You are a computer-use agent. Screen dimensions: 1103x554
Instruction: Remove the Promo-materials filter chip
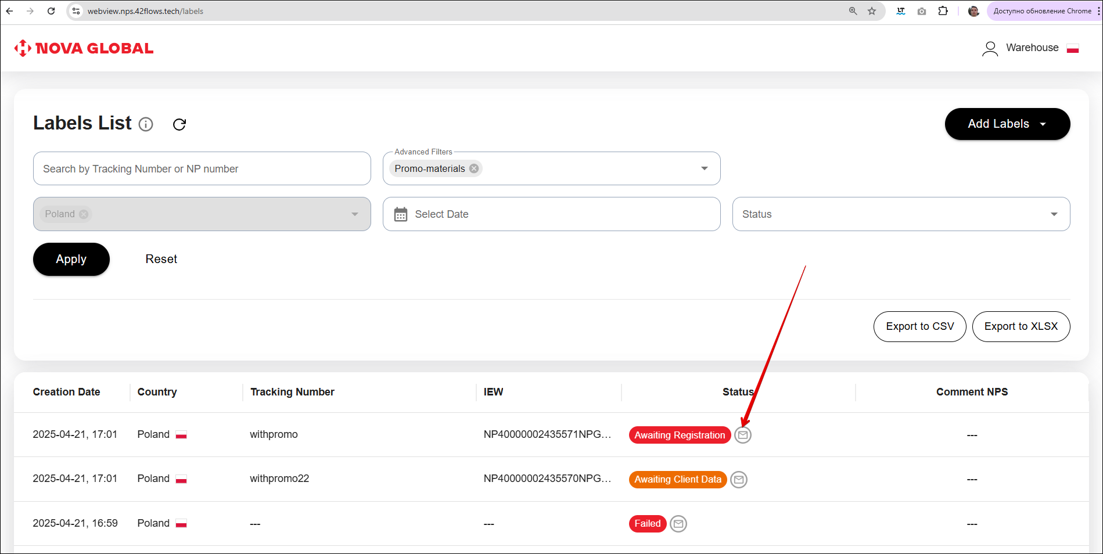pos(474,168)
